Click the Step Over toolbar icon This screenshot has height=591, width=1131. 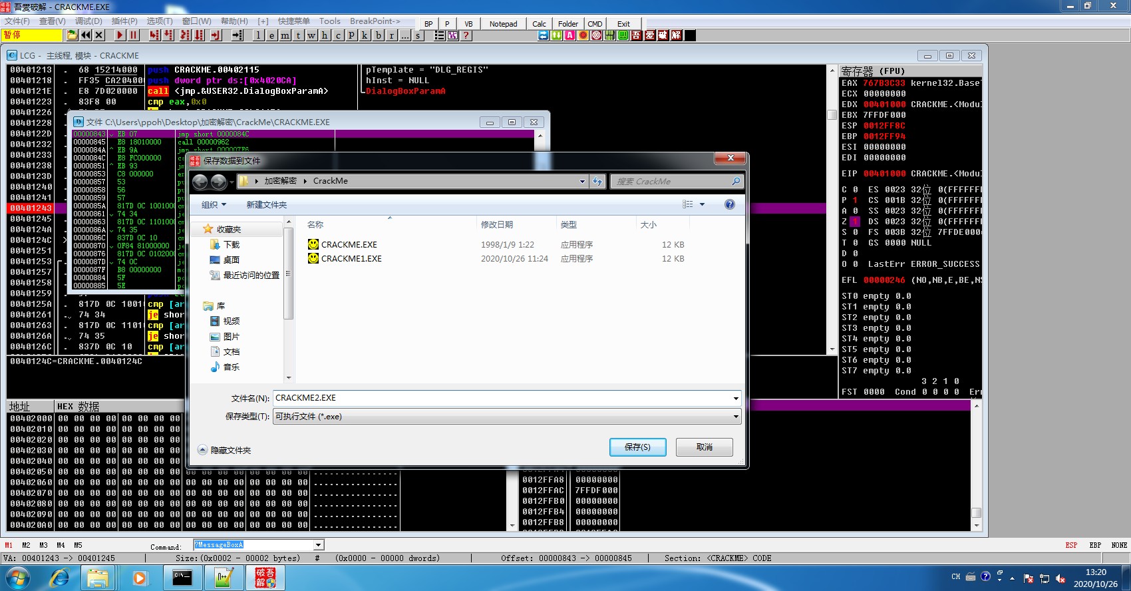[x=168, y=35]
